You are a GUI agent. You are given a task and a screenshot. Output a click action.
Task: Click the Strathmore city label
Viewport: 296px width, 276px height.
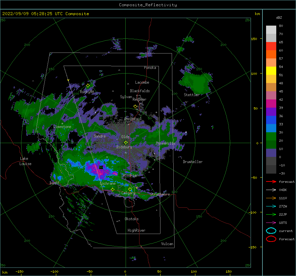(160, 194)
